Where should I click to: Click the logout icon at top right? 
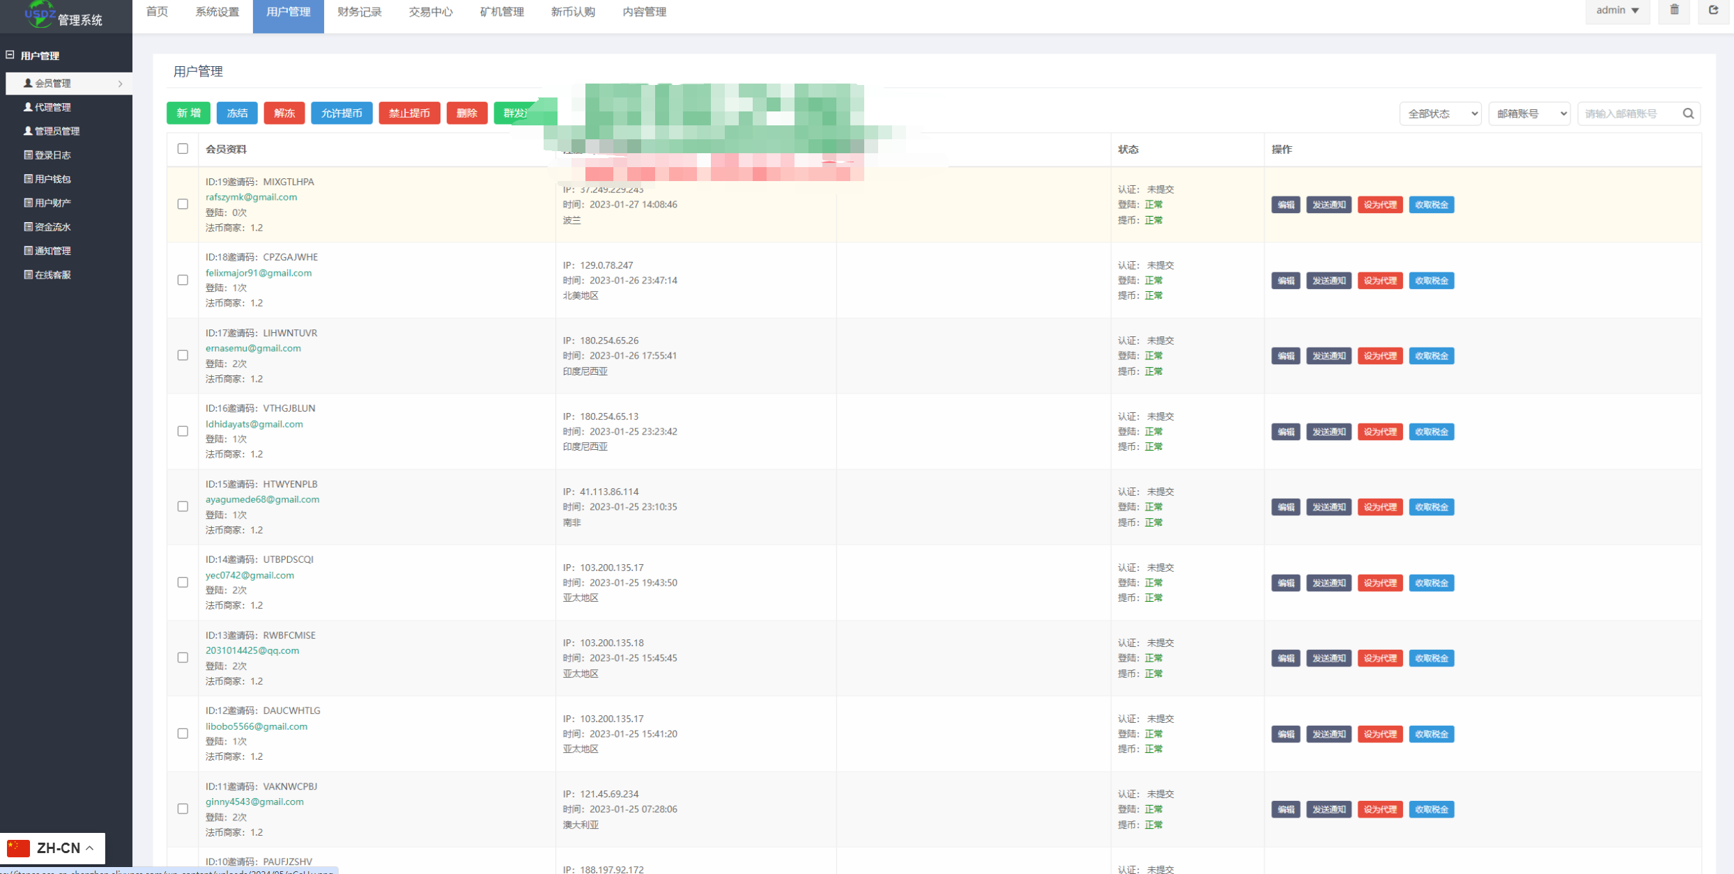[x=1713, y=10]
